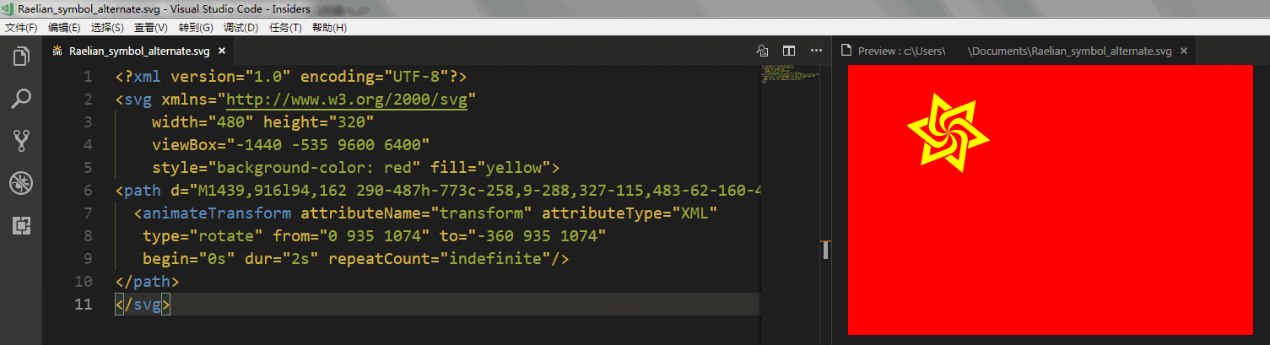Click the closing </path> tag
The width and height of the screenshot is (1270, 345).
coord(148,282)
